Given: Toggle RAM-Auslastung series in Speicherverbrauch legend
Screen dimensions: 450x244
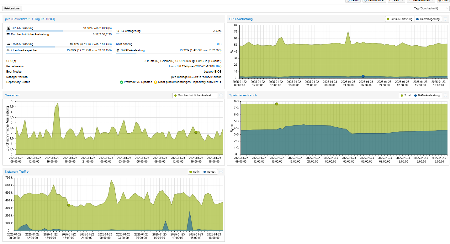Looking at the screenshot, I should click(427, 95).
